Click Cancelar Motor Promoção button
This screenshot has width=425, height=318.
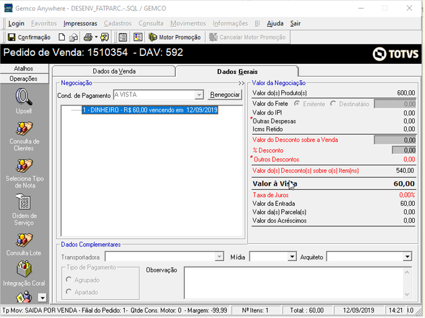tap(247, 37)
